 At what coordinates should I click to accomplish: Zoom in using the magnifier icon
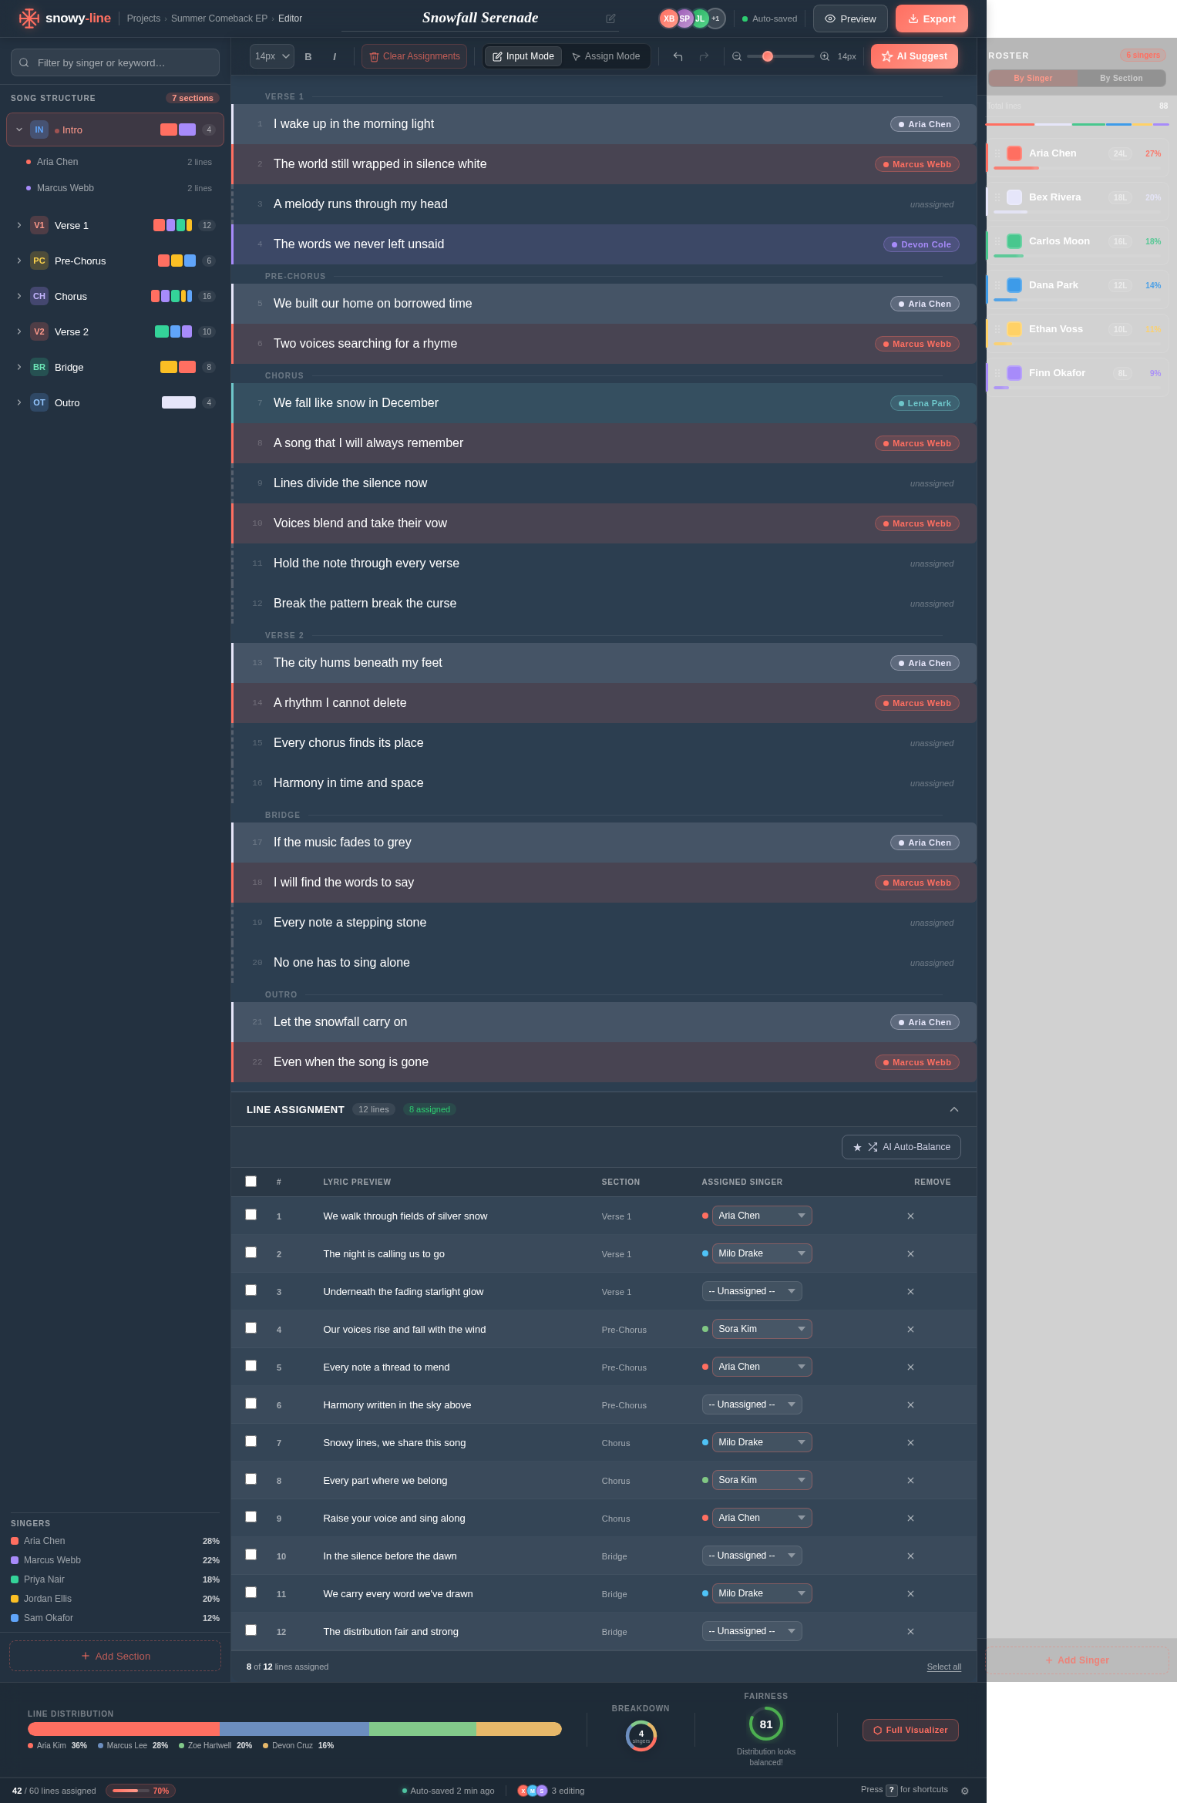[824, 56]
